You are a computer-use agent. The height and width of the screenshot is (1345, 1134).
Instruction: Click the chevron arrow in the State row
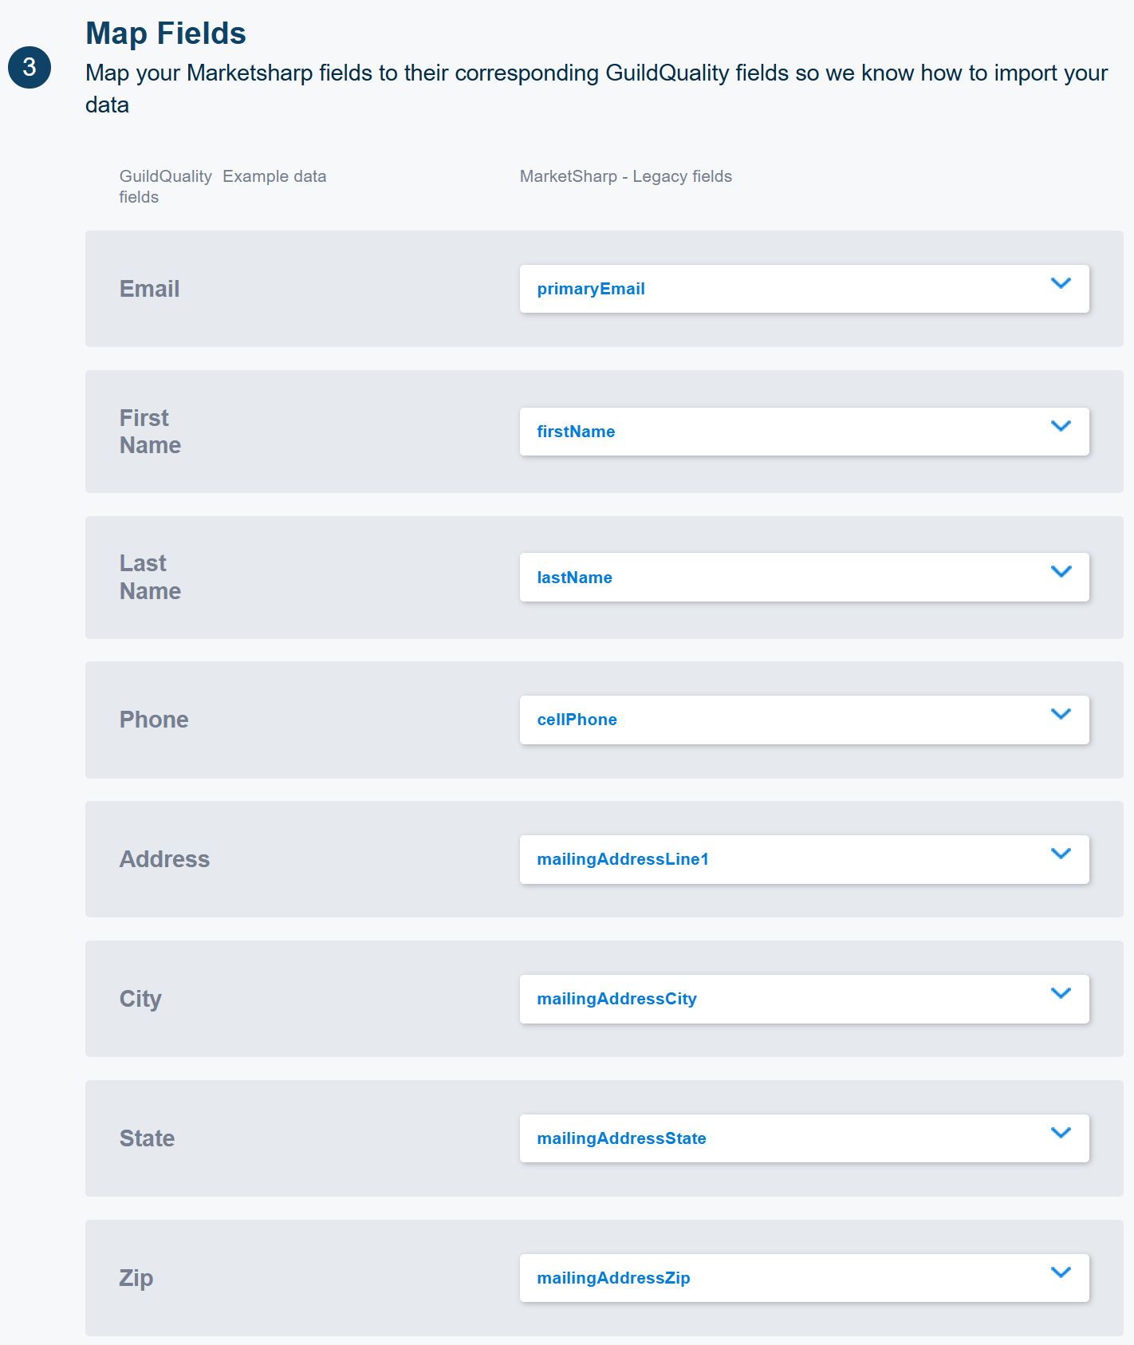tap(1061, 1133)
